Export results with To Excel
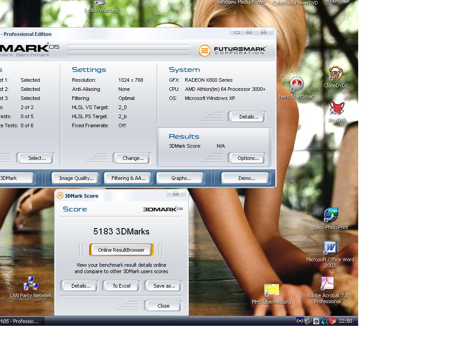 click(x=121, y=286)
